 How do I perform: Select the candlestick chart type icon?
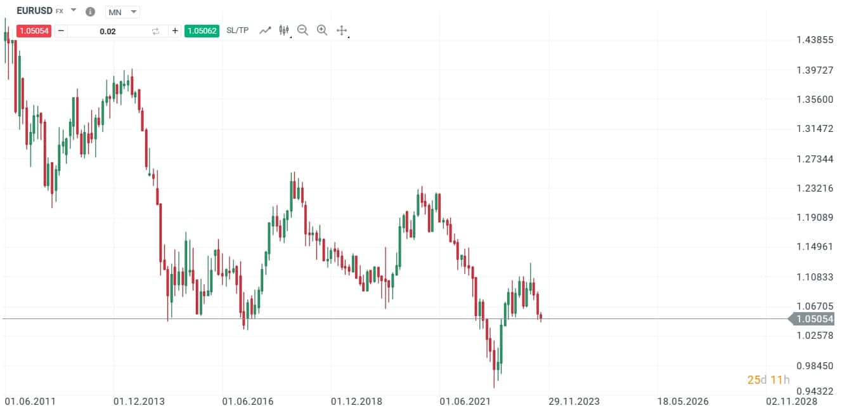point(283,30)
